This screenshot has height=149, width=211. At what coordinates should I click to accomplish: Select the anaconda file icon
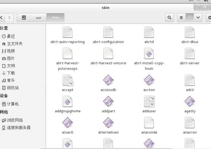149,122
